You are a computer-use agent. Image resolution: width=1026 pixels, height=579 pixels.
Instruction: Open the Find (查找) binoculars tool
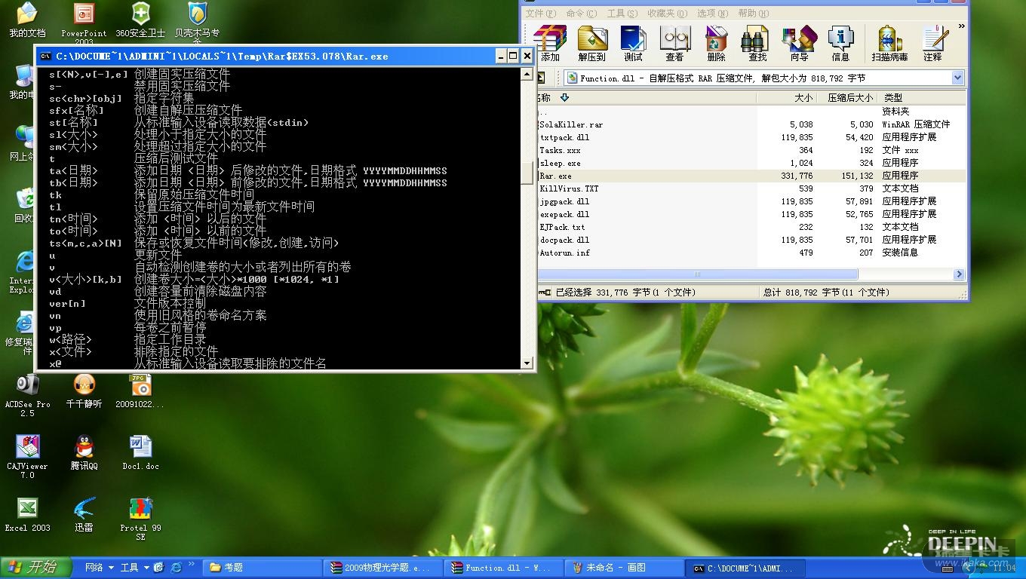[757, 43]
